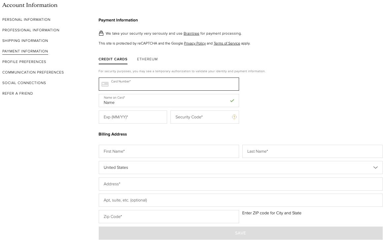
Task: View Google's Privacy Policy
Action: [x=194, y=43]
